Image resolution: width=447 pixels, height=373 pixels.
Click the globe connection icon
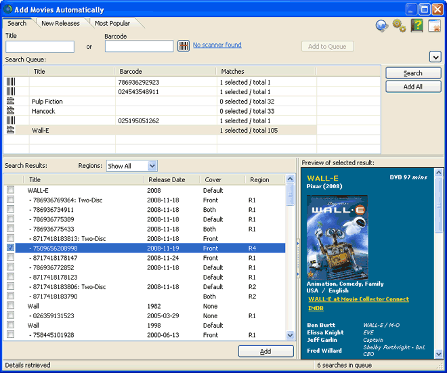[382, 25]
